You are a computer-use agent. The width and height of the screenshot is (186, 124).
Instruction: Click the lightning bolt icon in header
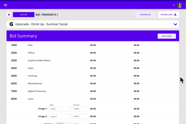(174, 5)
